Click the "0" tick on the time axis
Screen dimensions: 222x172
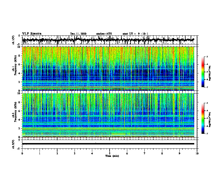(22, 153)
